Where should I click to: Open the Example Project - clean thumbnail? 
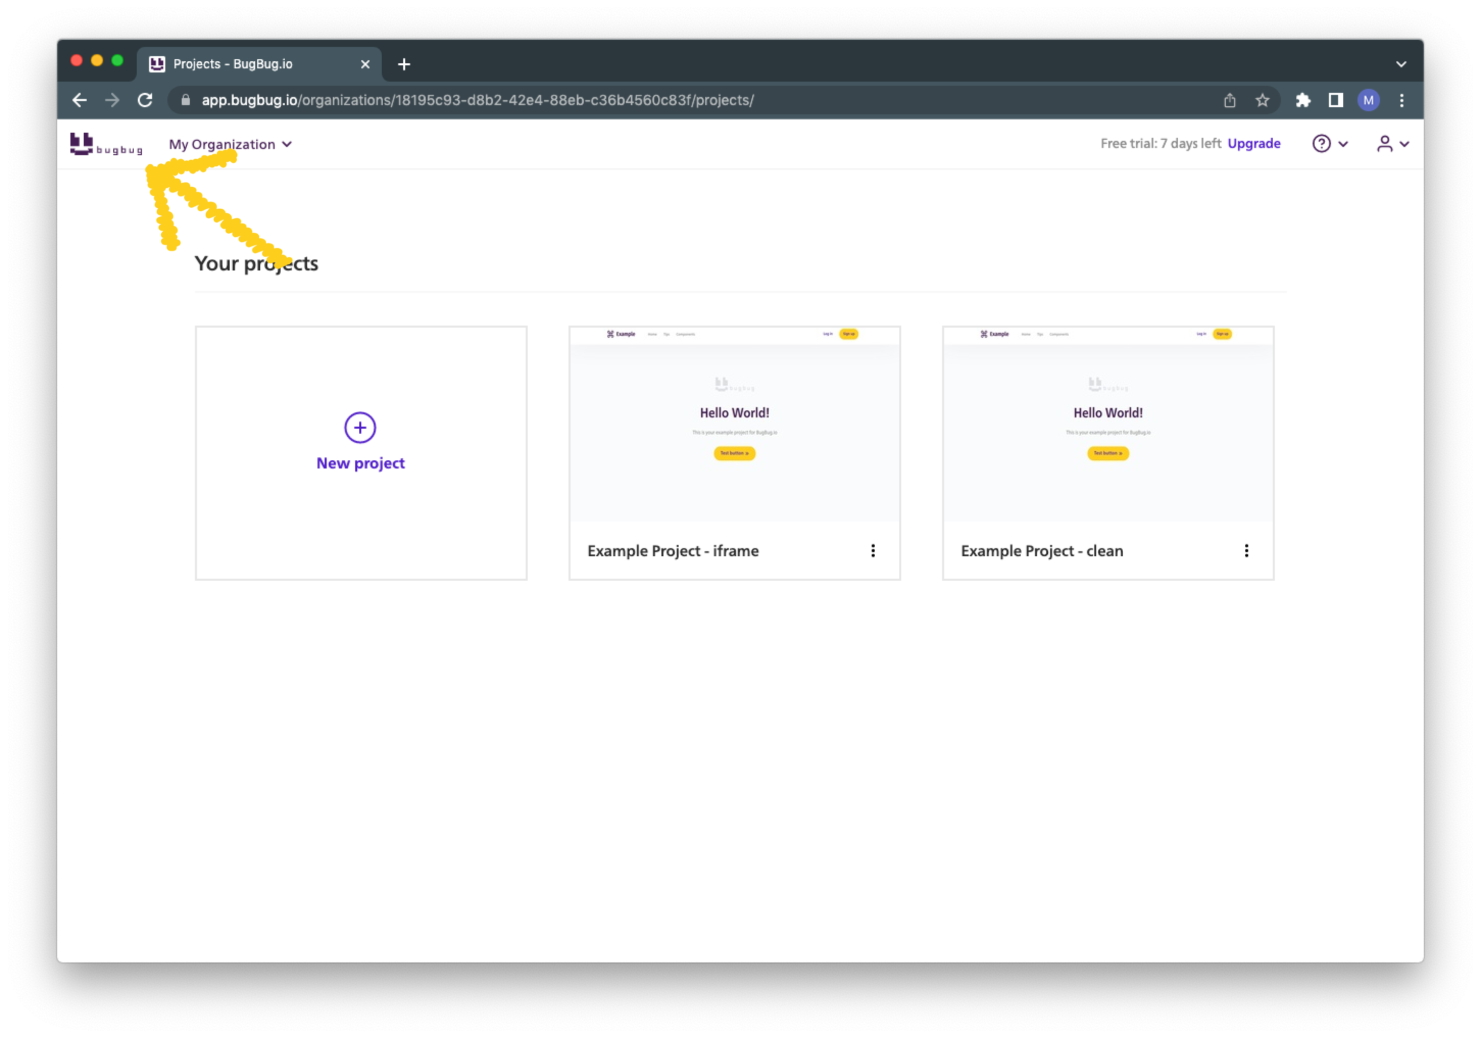point(1107,423)
